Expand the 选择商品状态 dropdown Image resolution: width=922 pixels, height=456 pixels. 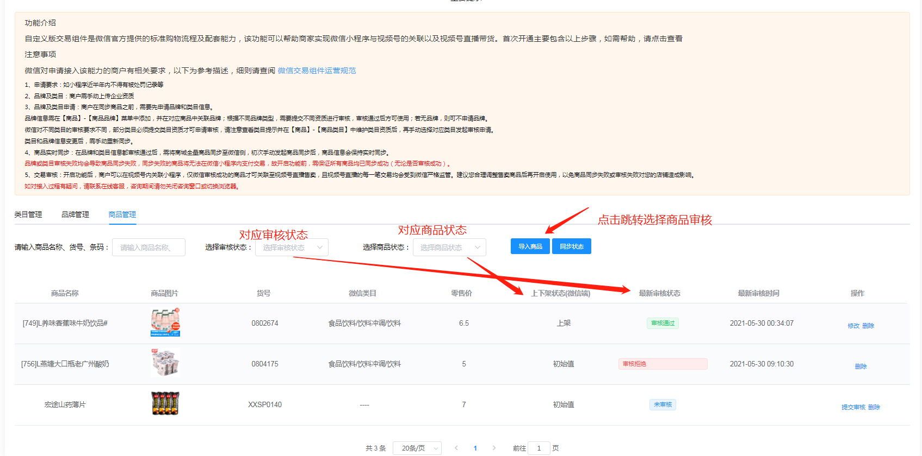coord(449,248)
